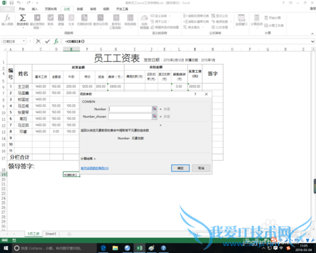This screenshot has height=253, width=316.
Task: Click Create from Selection (根据所选内容创建)
Action: (x=165, y=27)
